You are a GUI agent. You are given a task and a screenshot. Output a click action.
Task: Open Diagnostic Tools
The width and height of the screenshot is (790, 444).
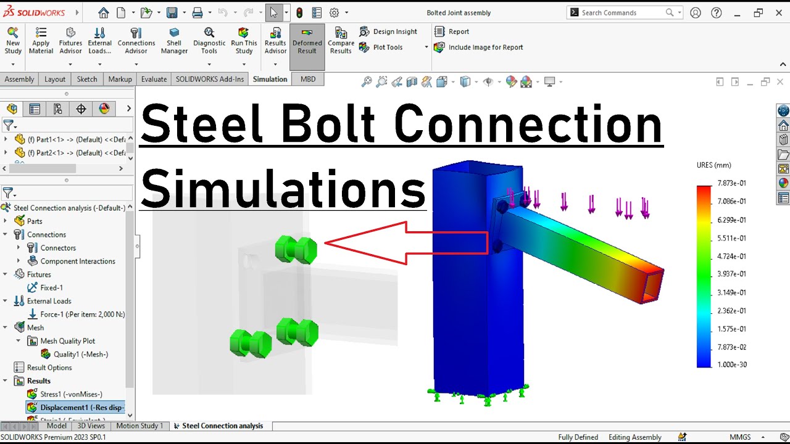[209, 41]
